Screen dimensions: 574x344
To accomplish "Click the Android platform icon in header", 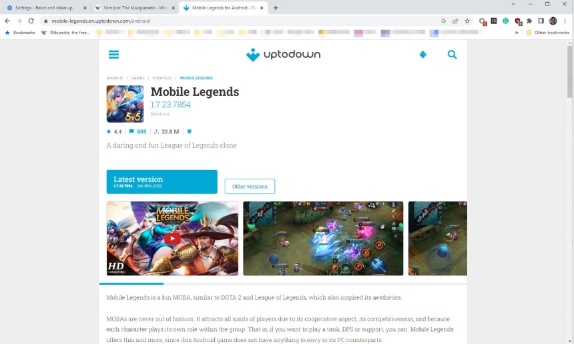I will point(422,55).
